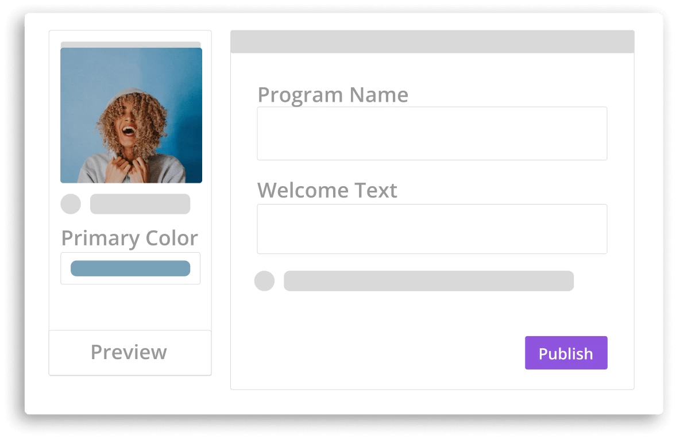Viewport: 676px width, 439px height.
Task: Select the small gray circle beneath the photo
Action: pos(71,204)
